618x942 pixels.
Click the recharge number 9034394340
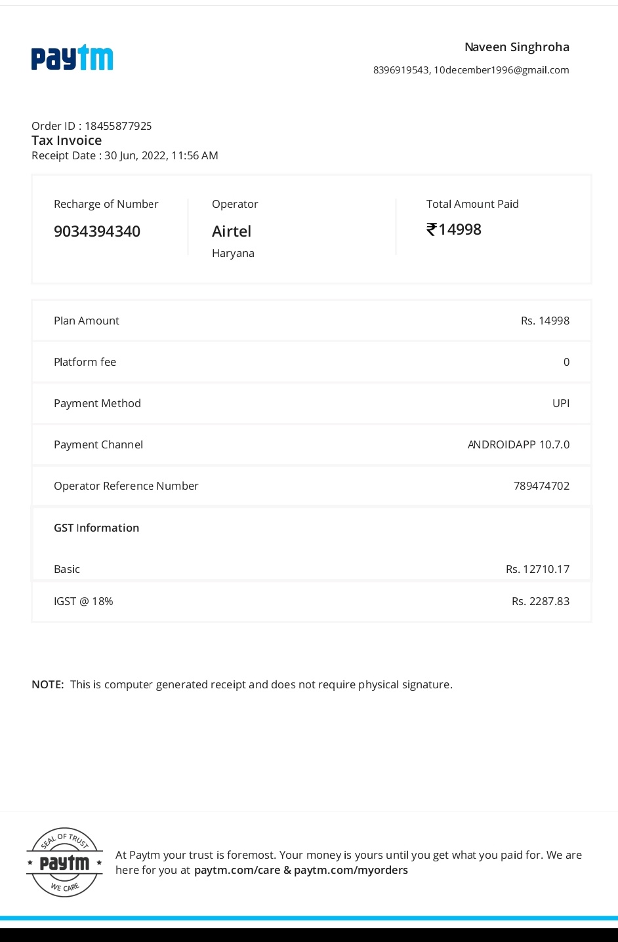pyautogui.click(x=97, y=231)
